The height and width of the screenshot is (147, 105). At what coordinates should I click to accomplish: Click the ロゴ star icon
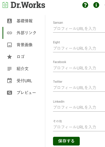click(9, 57)
